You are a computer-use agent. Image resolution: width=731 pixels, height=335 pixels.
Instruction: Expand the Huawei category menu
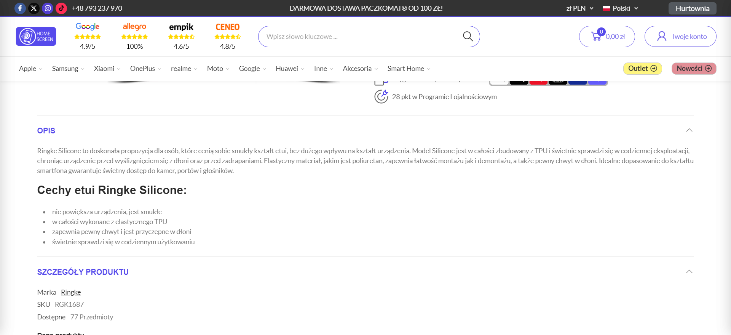(x=290, y=69)
